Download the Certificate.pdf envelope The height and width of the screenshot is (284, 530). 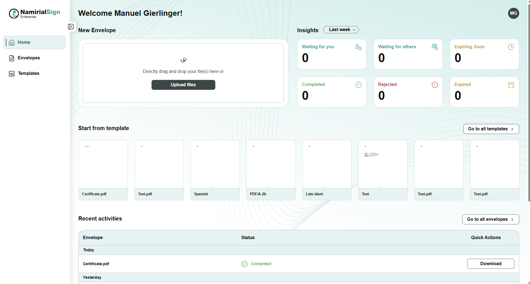click(491, 264)
